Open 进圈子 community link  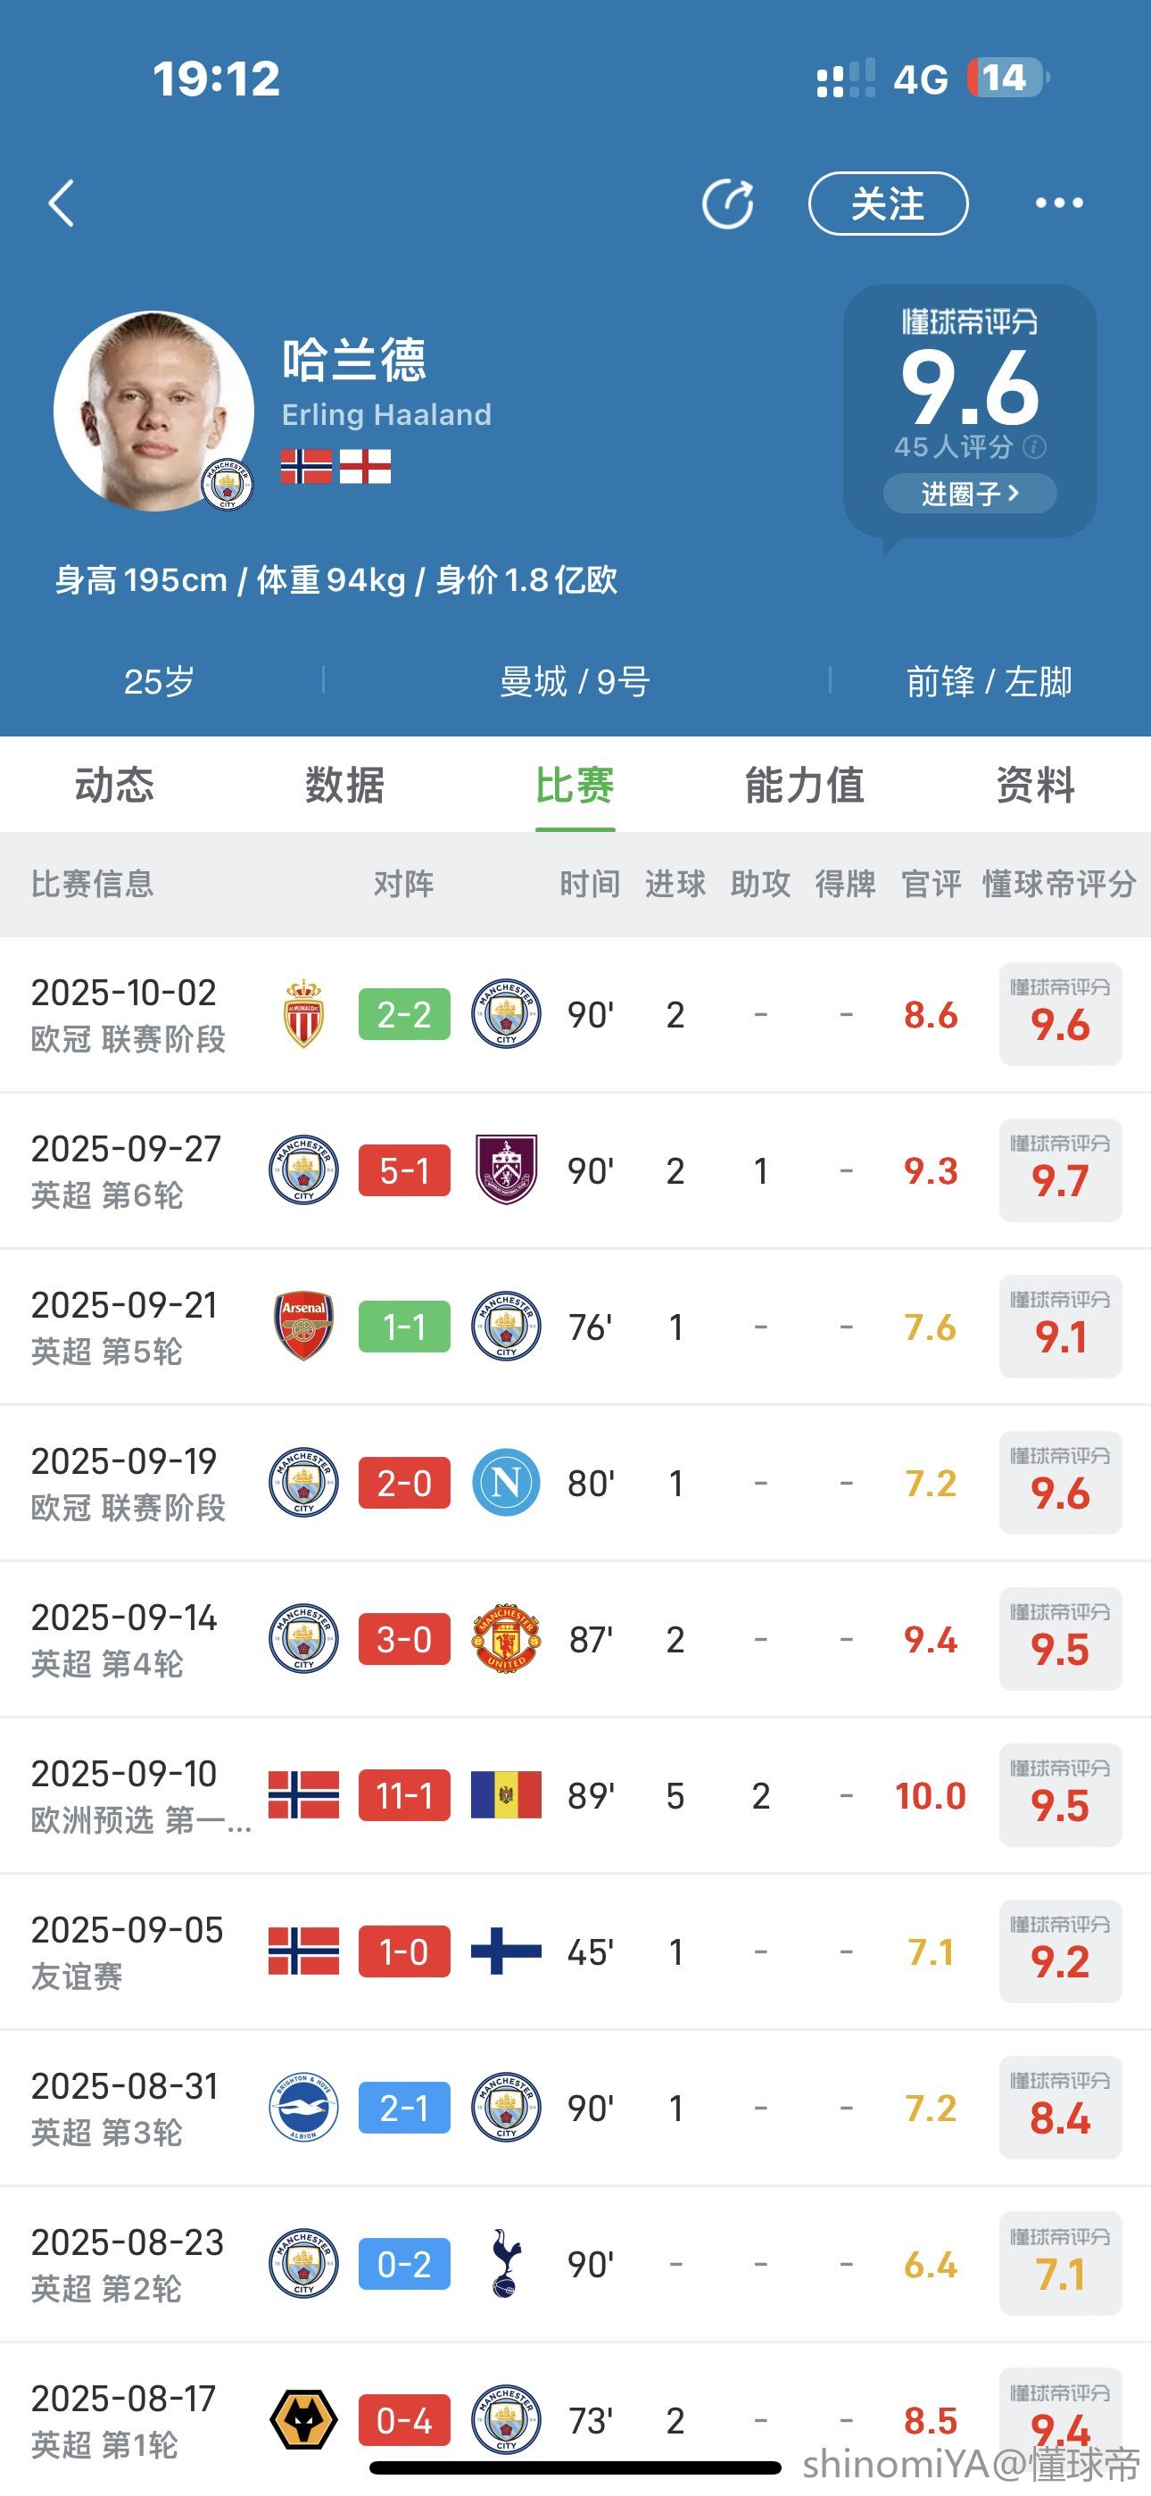tap(969, 493)
